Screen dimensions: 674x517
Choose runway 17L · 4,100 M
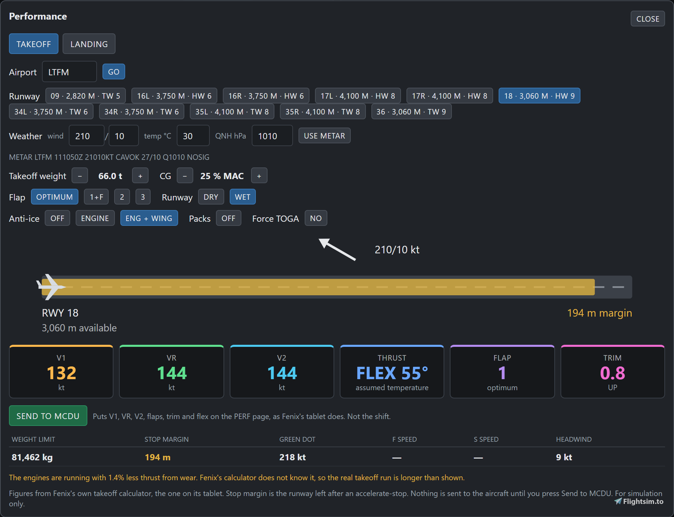[x=358, y=96]
